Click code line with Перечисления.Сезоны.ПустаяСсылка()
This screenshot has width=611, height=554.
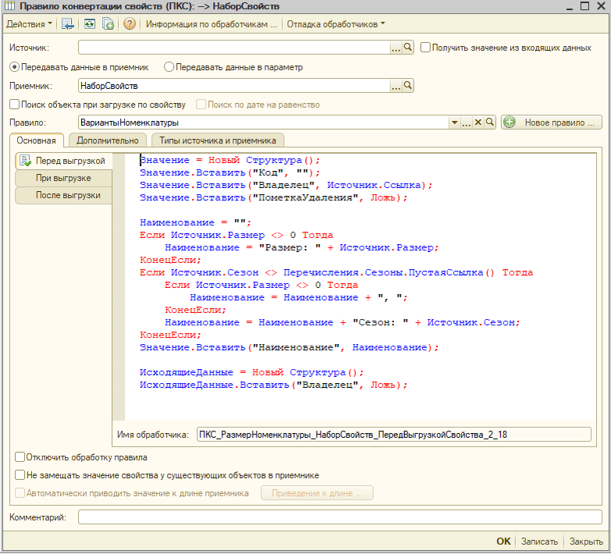336,272
